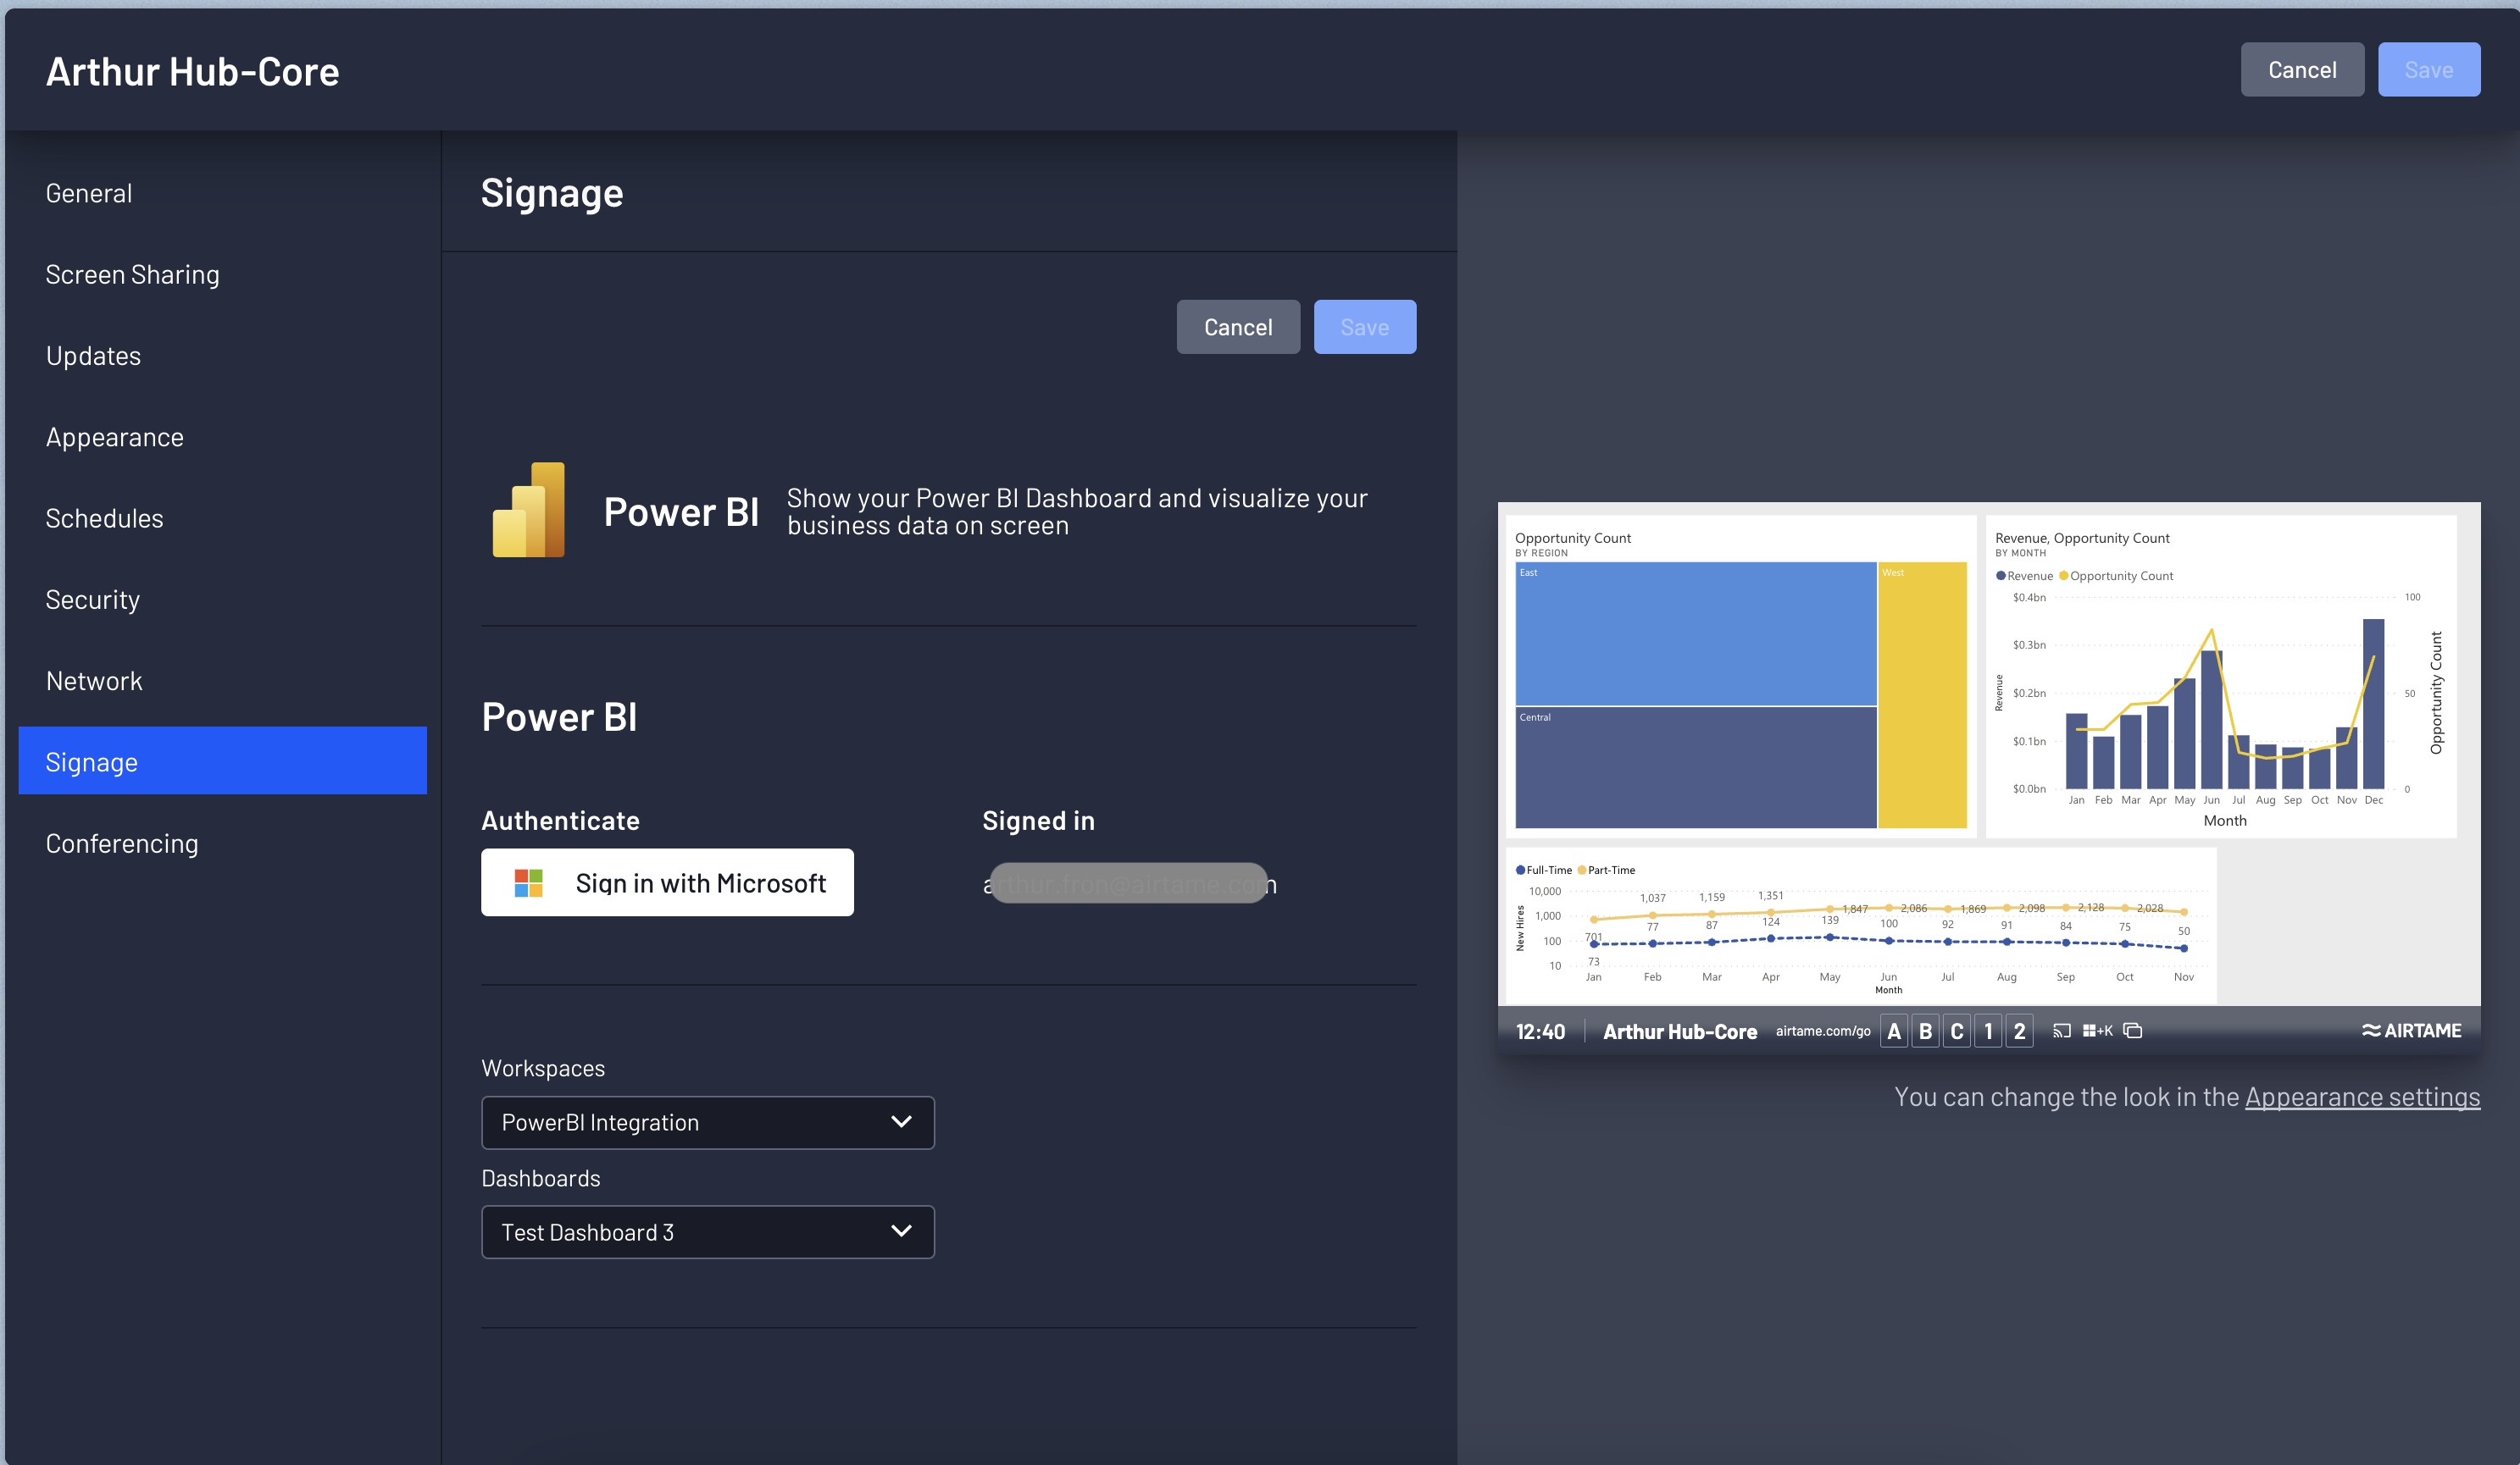Open the Dashboards dropdown
The image size is (2520, 1465).
(x=708, y=1232)
